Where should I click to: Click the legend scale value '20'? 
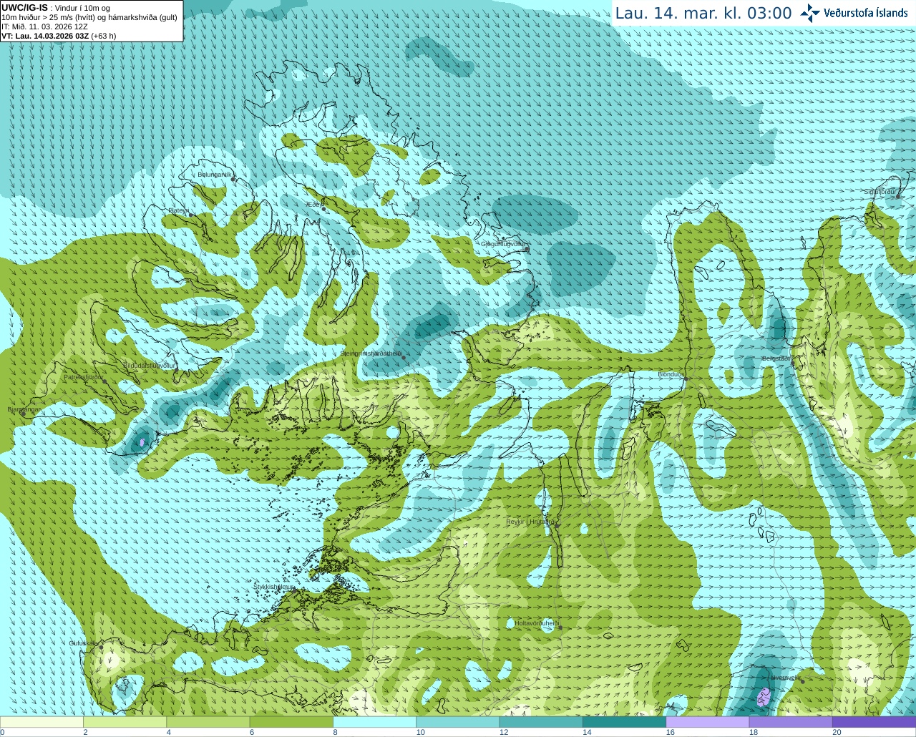pyautogui.click(x=837, y=732)
